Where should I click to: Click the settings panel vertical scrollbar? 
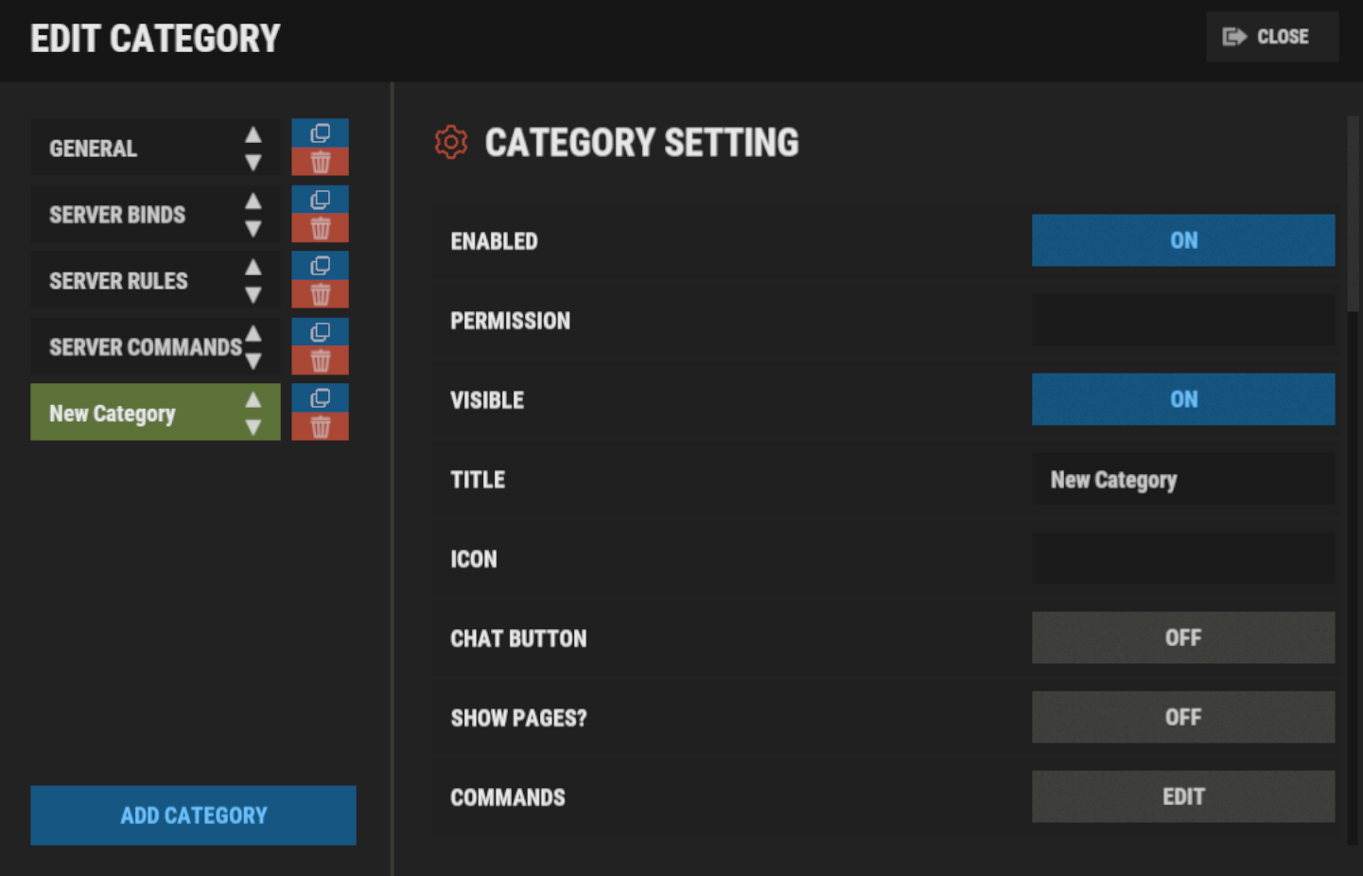[1353, 214]
